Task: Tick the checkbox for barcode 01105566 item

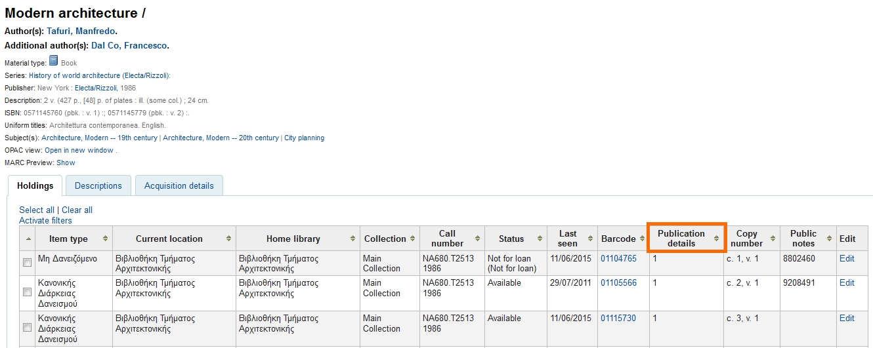Action: point(28,292)
